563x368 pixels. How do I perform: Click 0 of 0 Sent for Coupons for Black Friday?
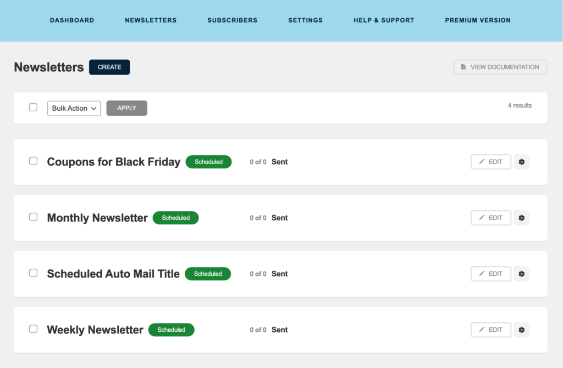tap(268, 162)
